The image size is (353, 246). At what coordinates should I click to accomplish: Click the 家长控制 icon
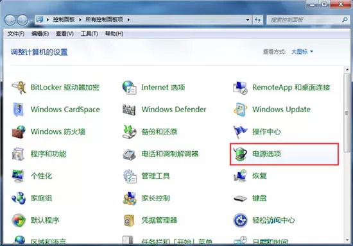[x=130, y=199]
